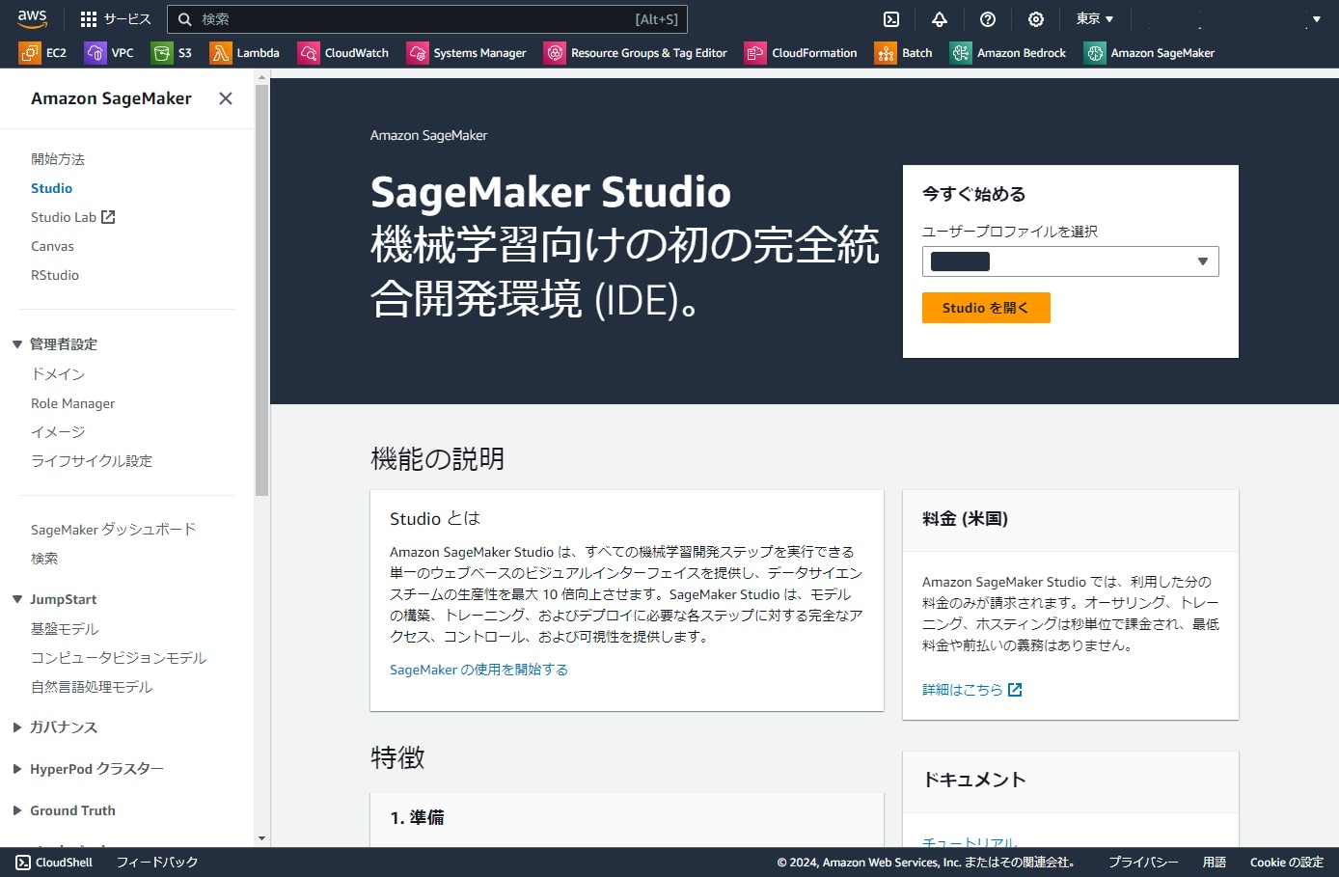1339x877 pixels.
Task: Collapse the JumpStart section
Action: 16,599
